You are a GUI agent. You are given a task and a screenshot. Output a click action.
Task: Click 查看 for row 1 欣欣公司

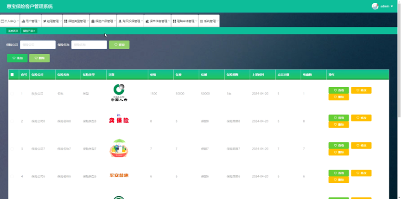click(338, 90)
